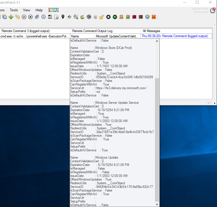Click 'IsManaged : True' line
Image resolution: width=217 pixels, height=207 pixels.
click(87, 114)
